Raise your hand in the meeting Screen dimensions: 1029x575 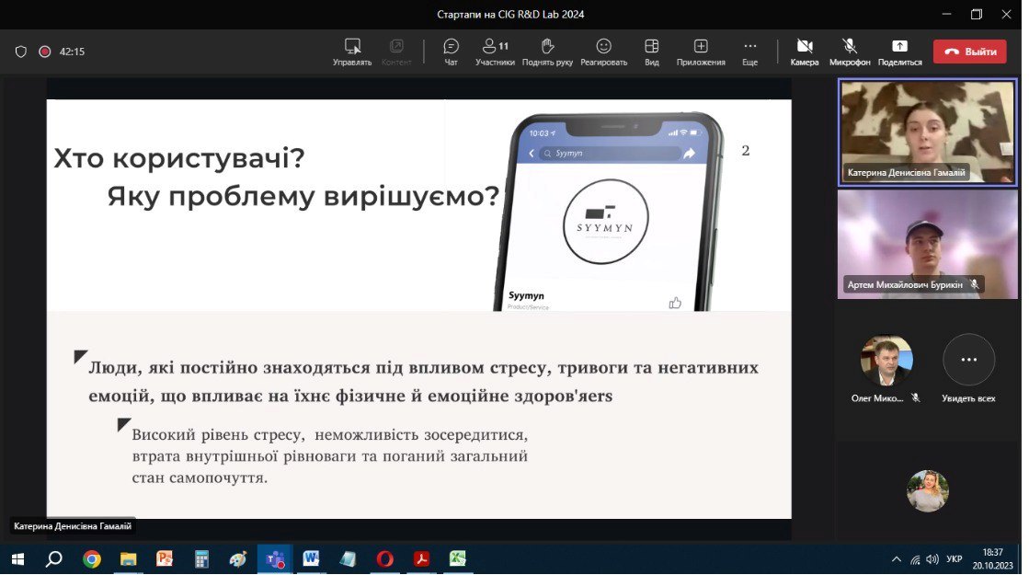[547, 52]
